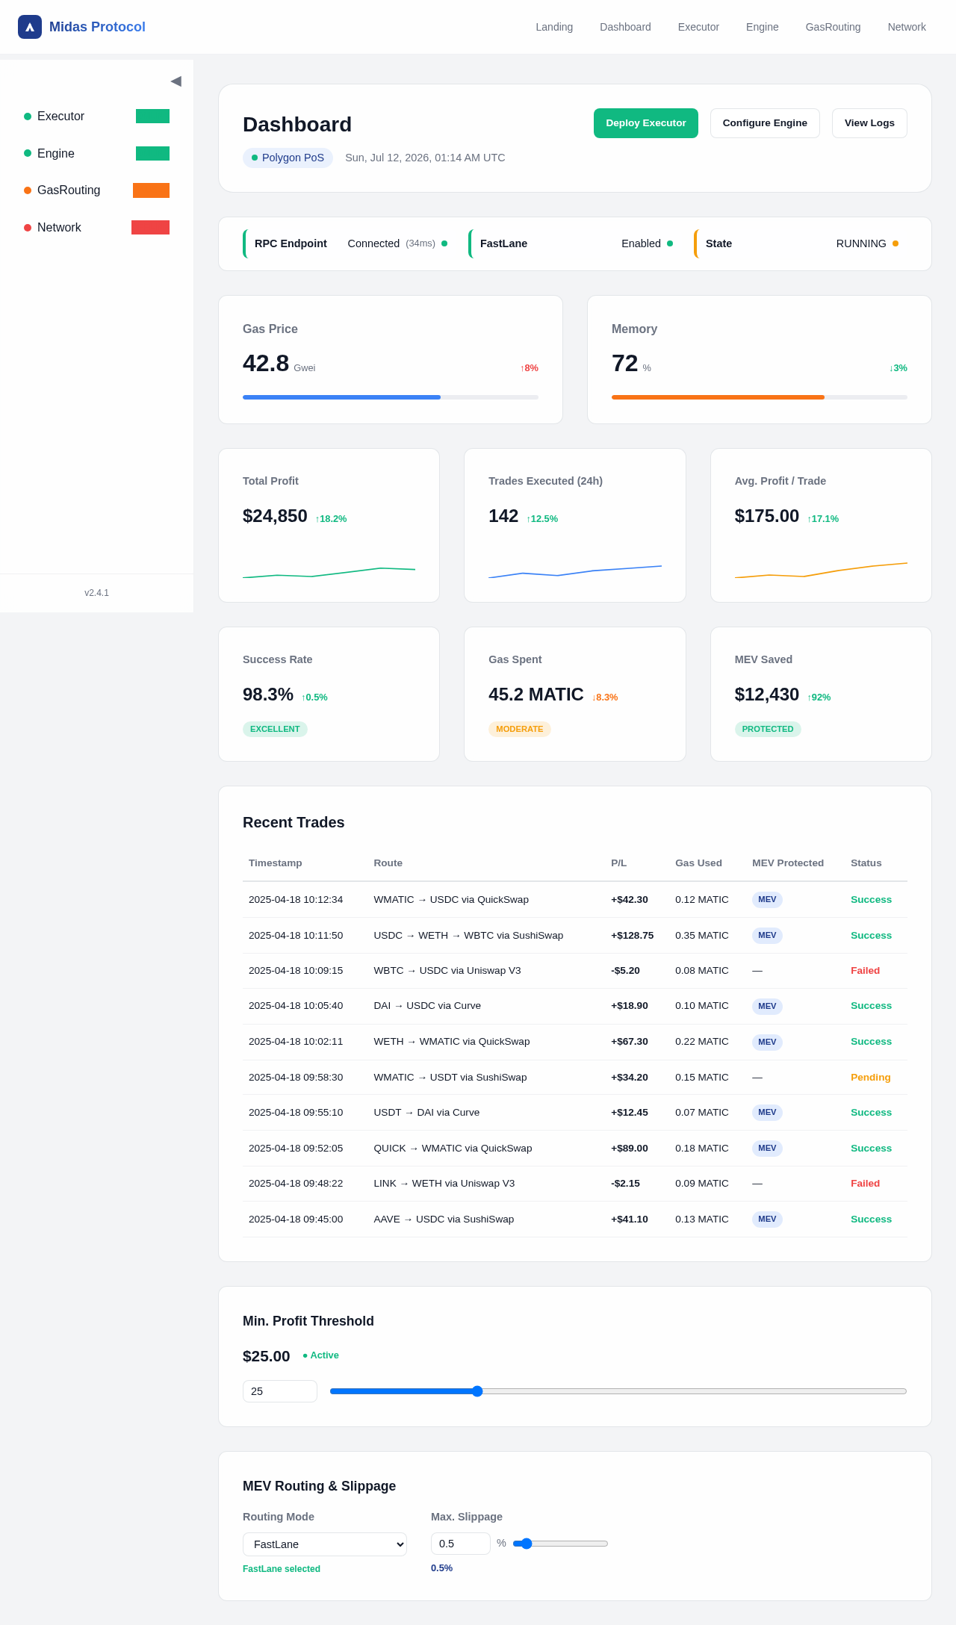This screenshot has width=956, height=1625.
Task: Click the green Engine health bar in sidebar
Action: tap(152, 153)
